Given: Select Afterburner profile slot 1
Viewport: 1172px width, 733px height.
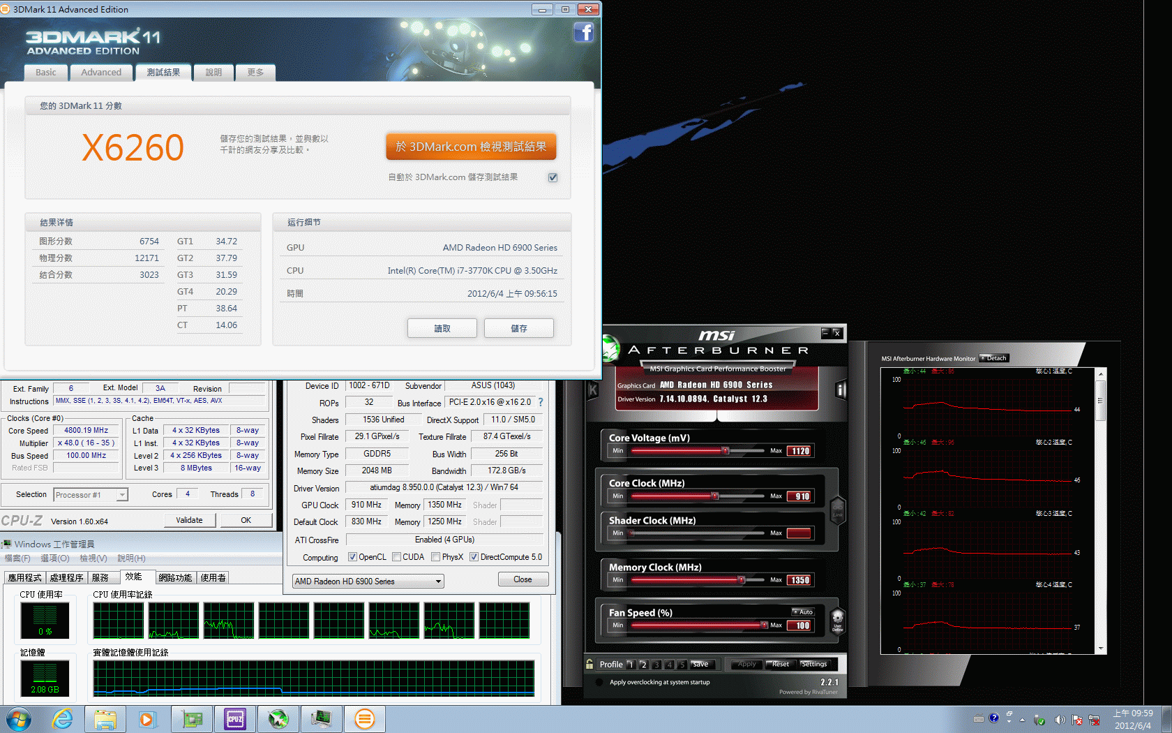Looking at the screenshot, I should (631, 665).
